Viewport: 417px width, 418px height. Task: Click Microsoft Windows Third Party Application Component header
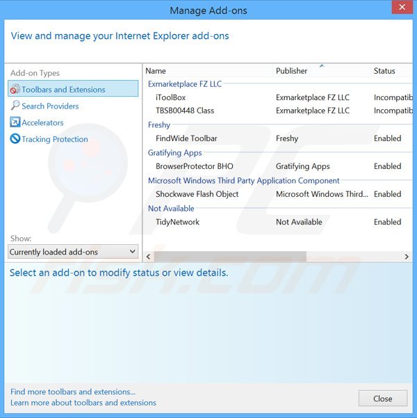pos(243,180)
